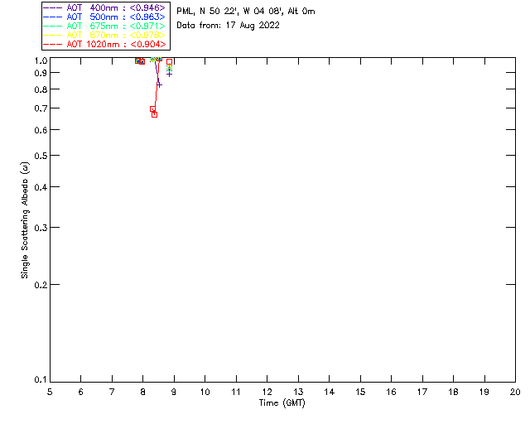The image size is (530, 424).
Task: Click the y-axis tick label '0.8'
Action: [41, 89]
